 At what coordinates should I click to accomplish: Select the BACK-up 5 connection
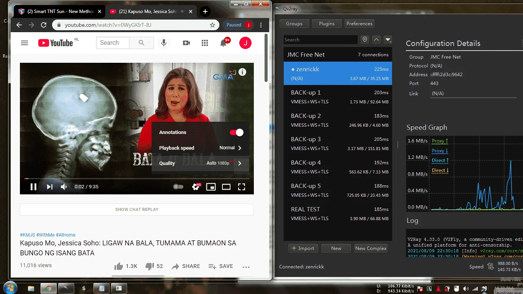coord(338,190)
